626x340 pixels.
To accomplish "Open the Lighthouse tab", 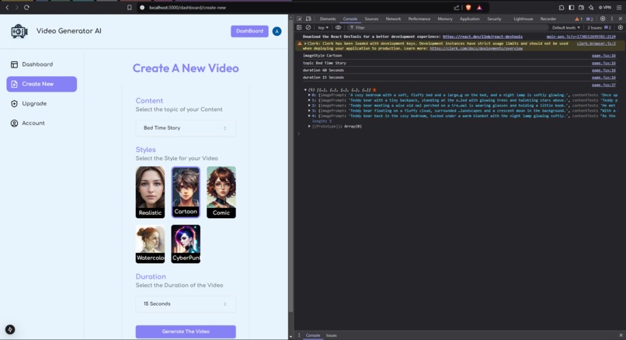I will (523, 19).
